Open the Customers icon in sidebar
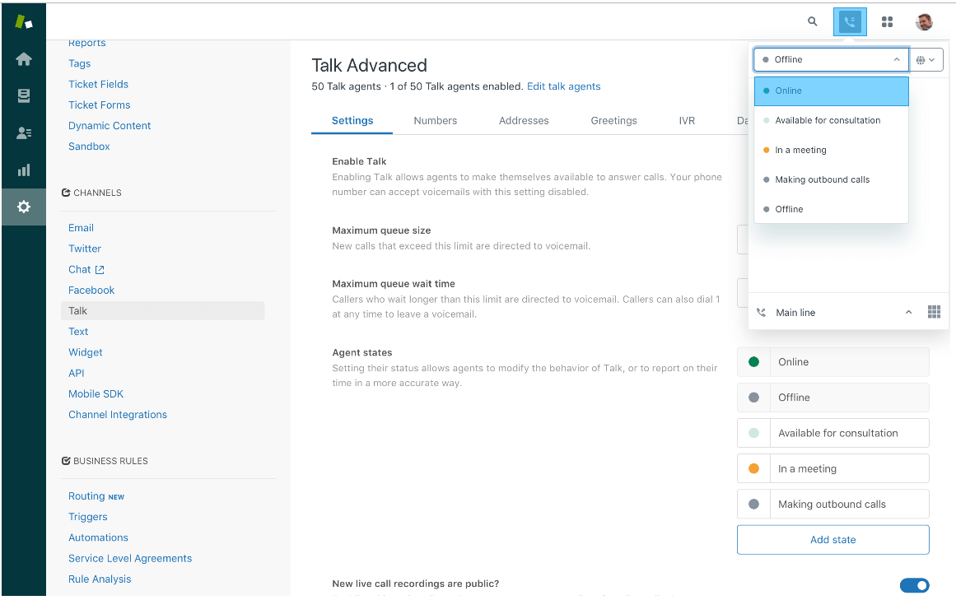Image resolution: width=956 pixels, height=600 pixels. (24, 133)
